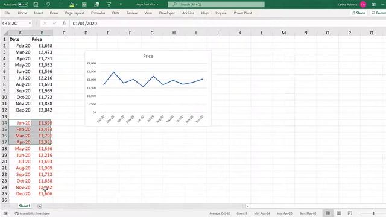The width and height of the screenshot is (386, 217).
Task: Open the Inquire tab
Action: tap(221, 13)
